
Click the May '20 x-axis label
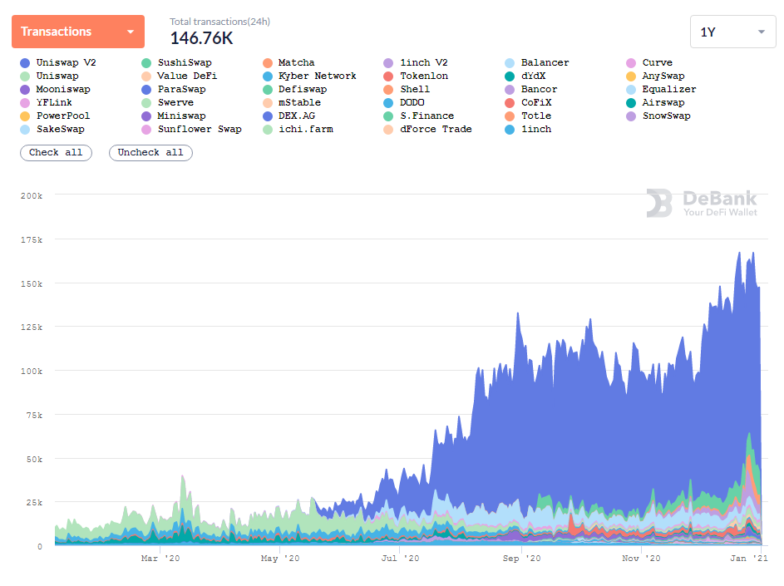point(280,558)
